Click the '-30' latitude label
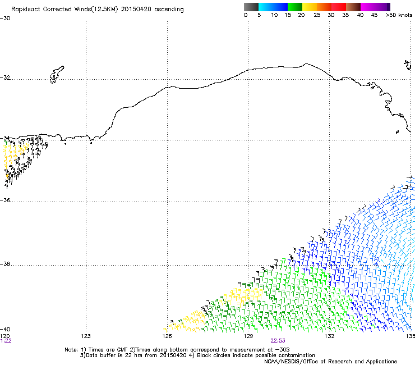The width and height of the screenshot is (415, 365). tap(5, 19)
